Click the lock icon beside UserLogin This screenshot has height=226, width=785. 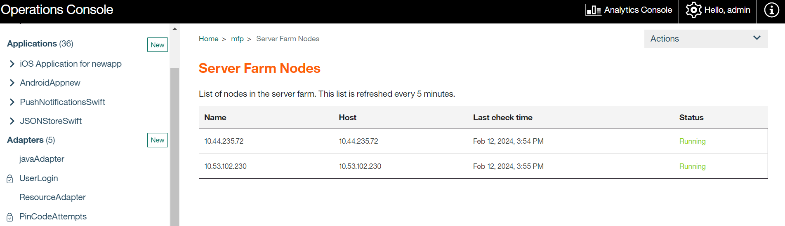[10, 179]
